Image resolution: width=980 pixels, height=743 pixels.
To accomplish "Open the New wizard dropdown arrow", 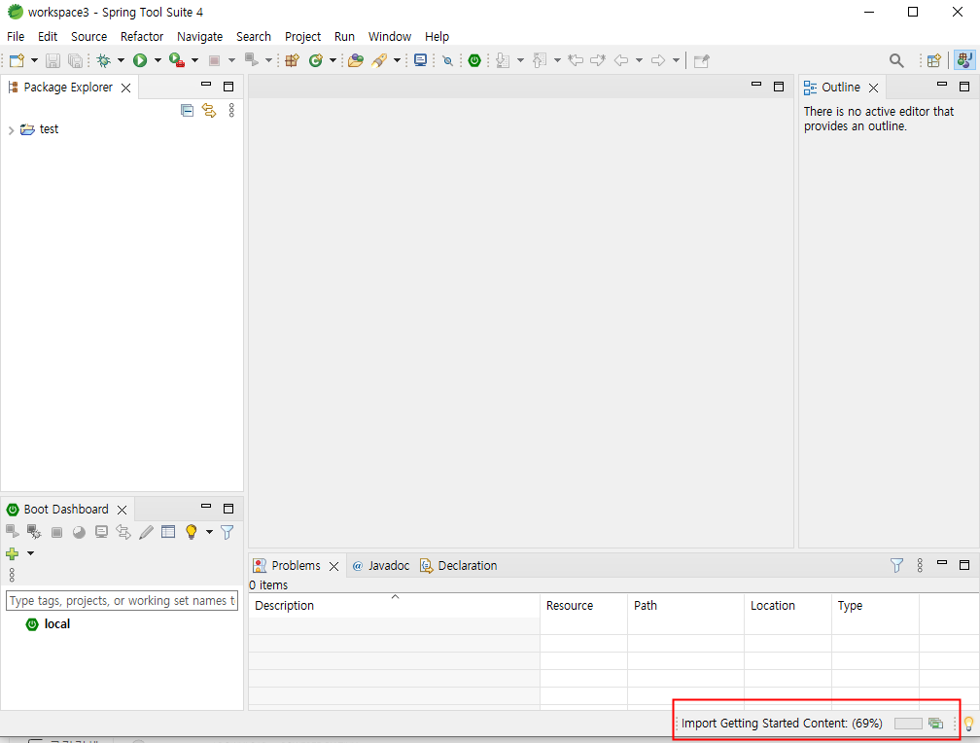I will tap(34, 60).
